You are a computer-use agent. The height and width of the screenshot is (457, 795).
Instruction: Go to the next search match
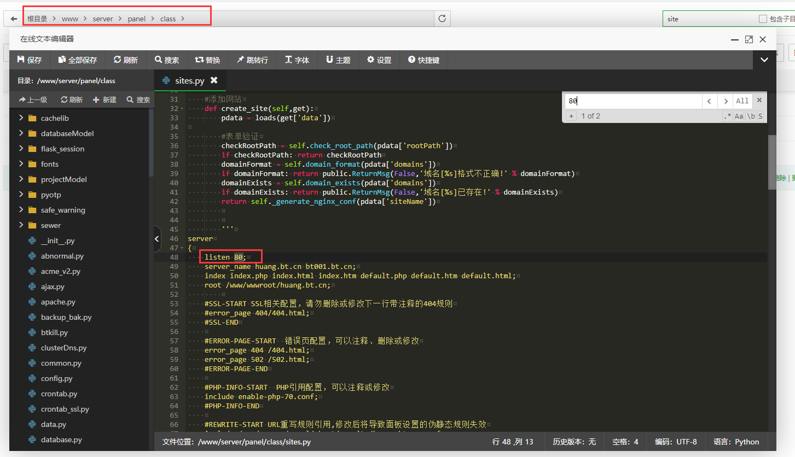(726, 101)
